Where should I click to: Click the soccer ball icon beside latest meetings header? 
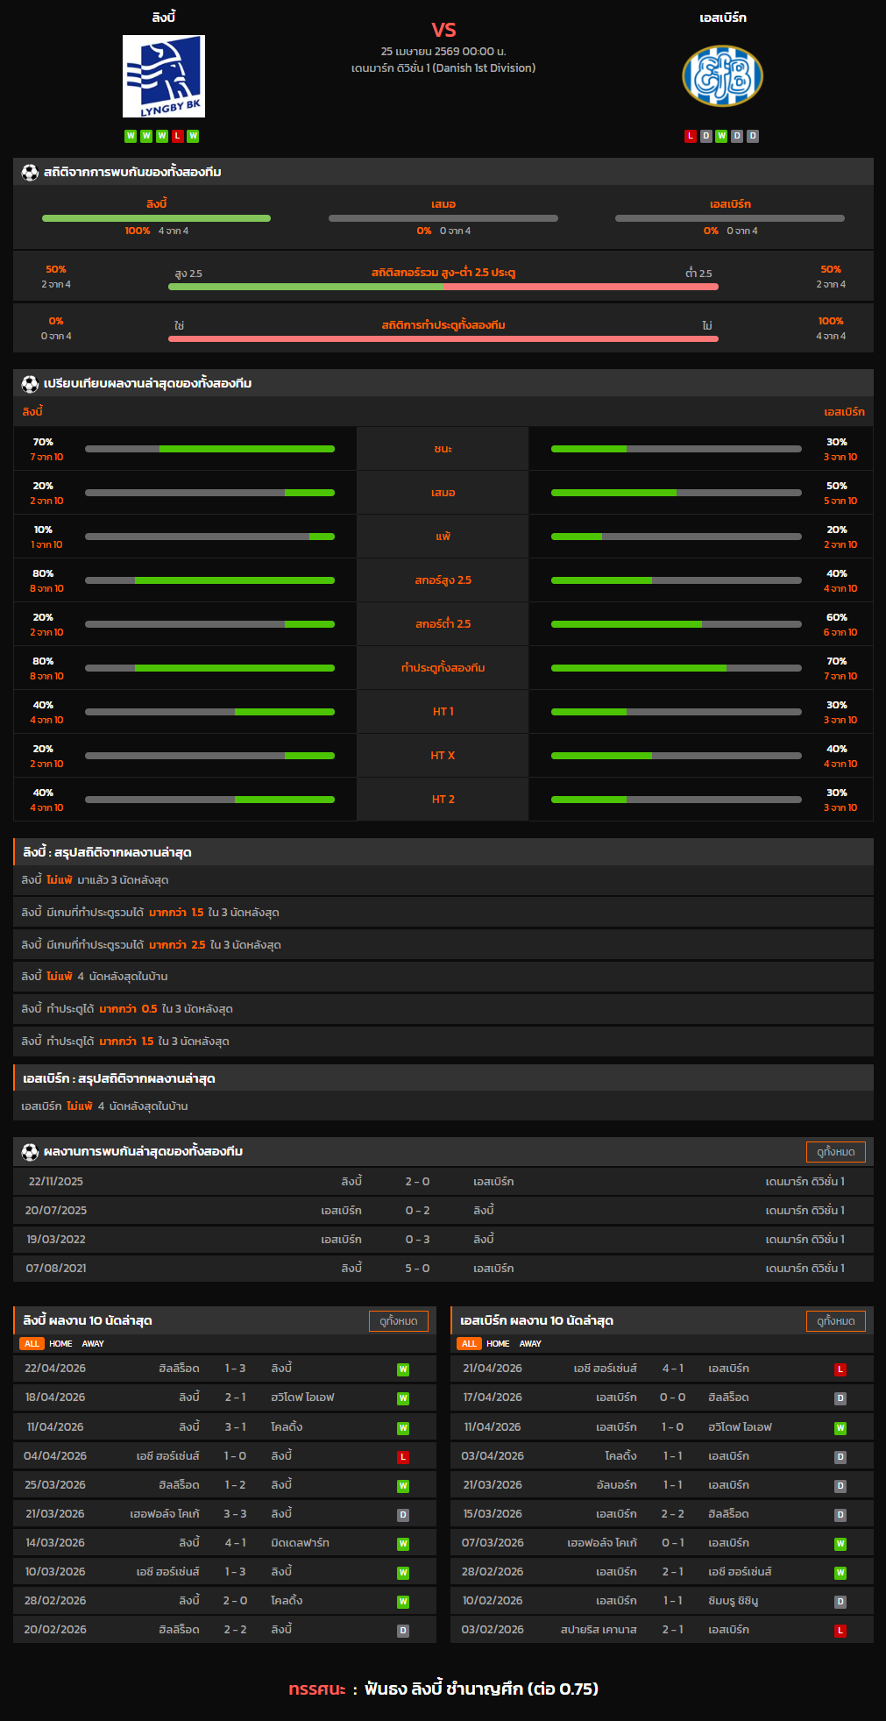coord(30,1151)
